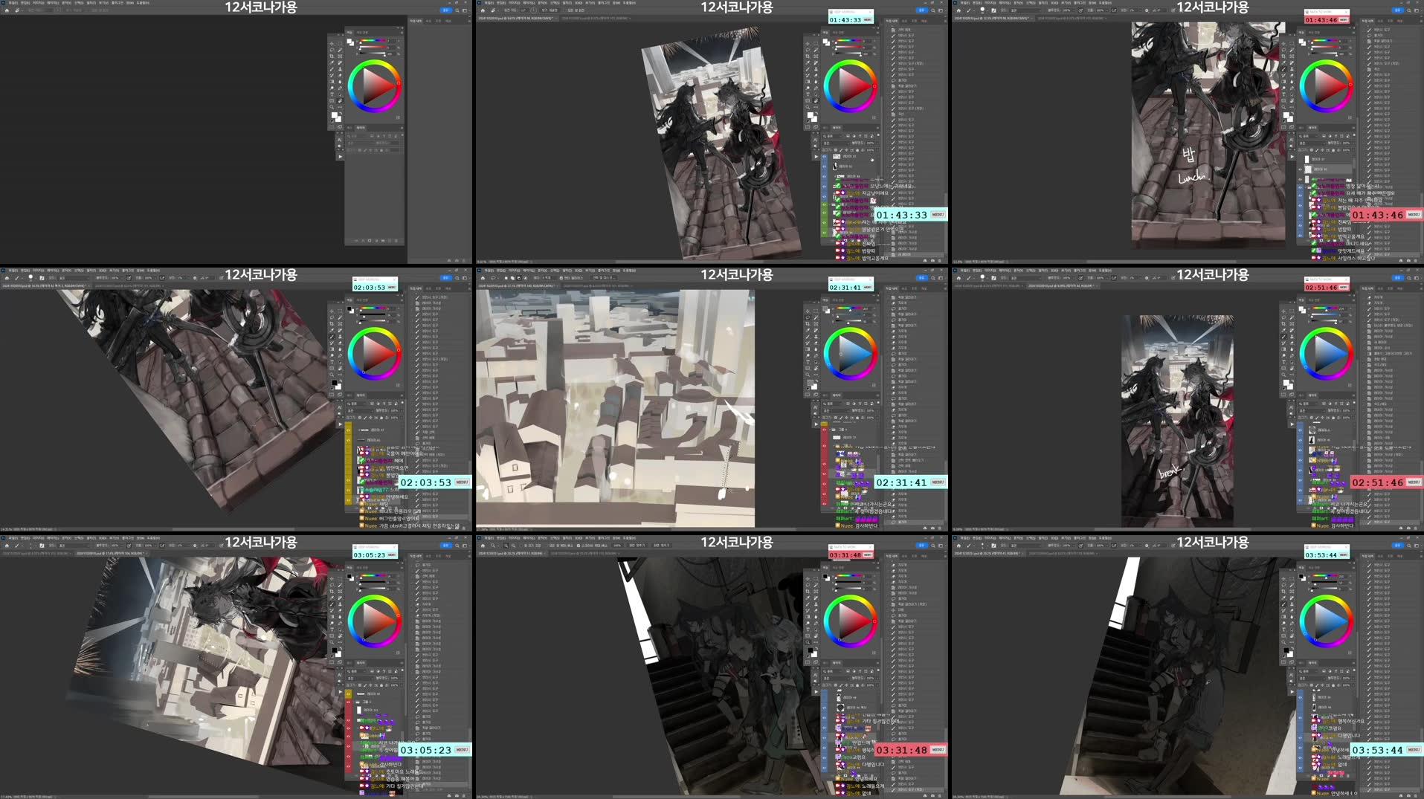
Task: Hide the topmost layer's eye in the 01:43:33 frame
Action: click(824, 157)
